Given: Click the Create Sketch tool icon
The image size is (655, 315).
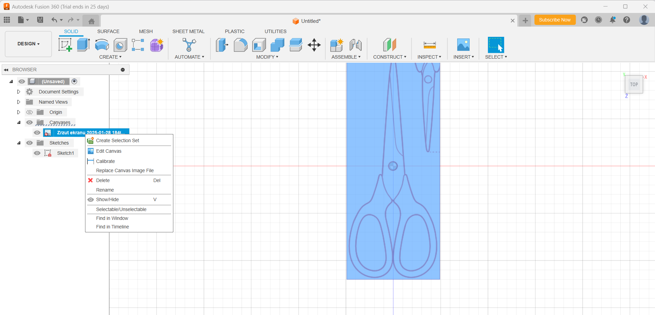Looking at the screenshot, I should coord(65,45).
